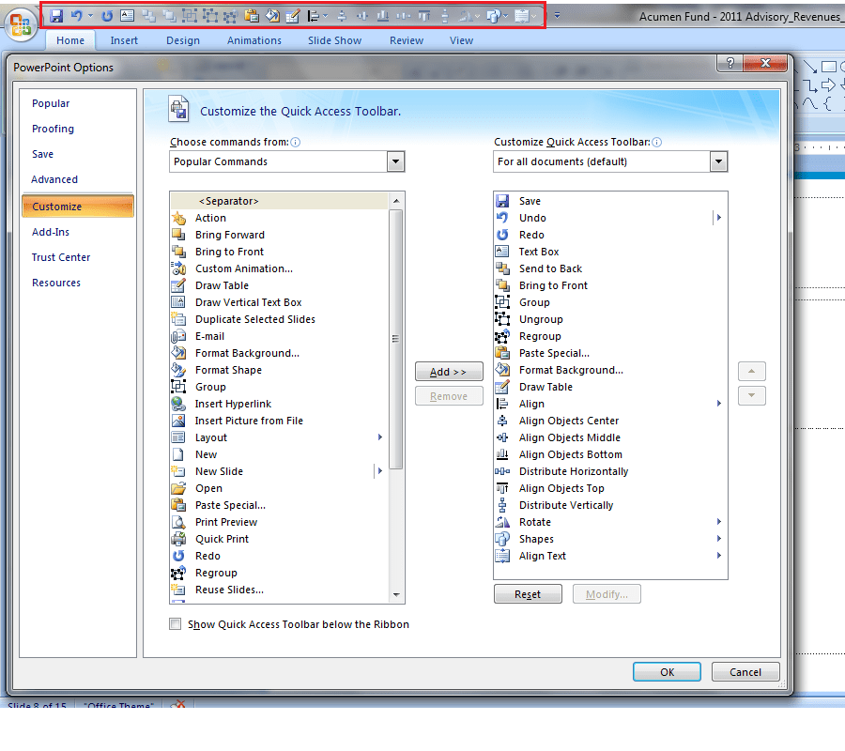Click the Text Box icon in the Quick Access Toolbar
The width and height of the screenshot is (845, 751).
(127, 16)
